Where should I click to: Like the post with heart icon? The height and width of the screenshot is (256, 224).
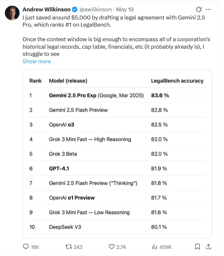coord(112,247)
